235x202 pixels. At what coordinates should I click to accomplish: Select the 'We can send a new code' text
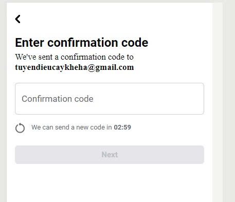pyautogui.click(x=71, y=127)
